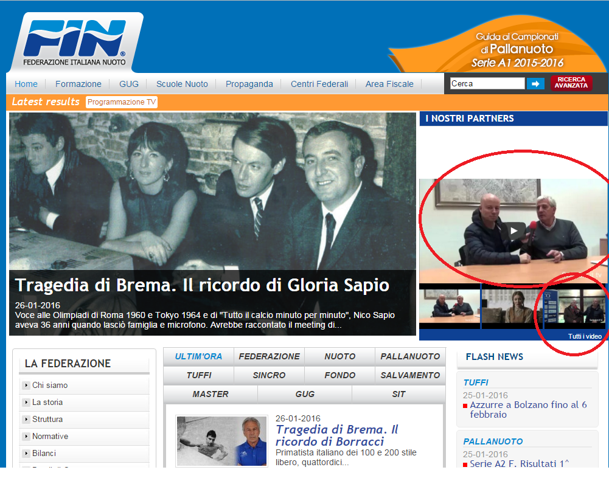Switch to the FEDERAZIONE news tab
Viewport: 609px width, 498px height.
[x=269, y=356]
